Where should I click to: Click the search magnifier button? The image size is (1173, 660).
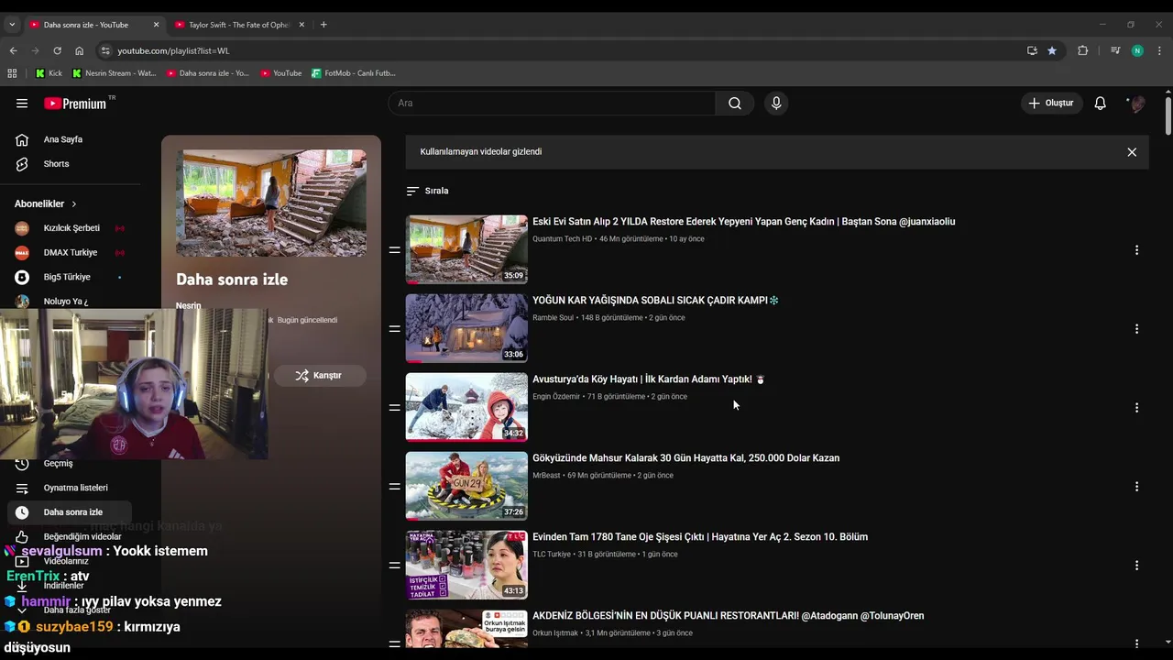click(735, 104)
